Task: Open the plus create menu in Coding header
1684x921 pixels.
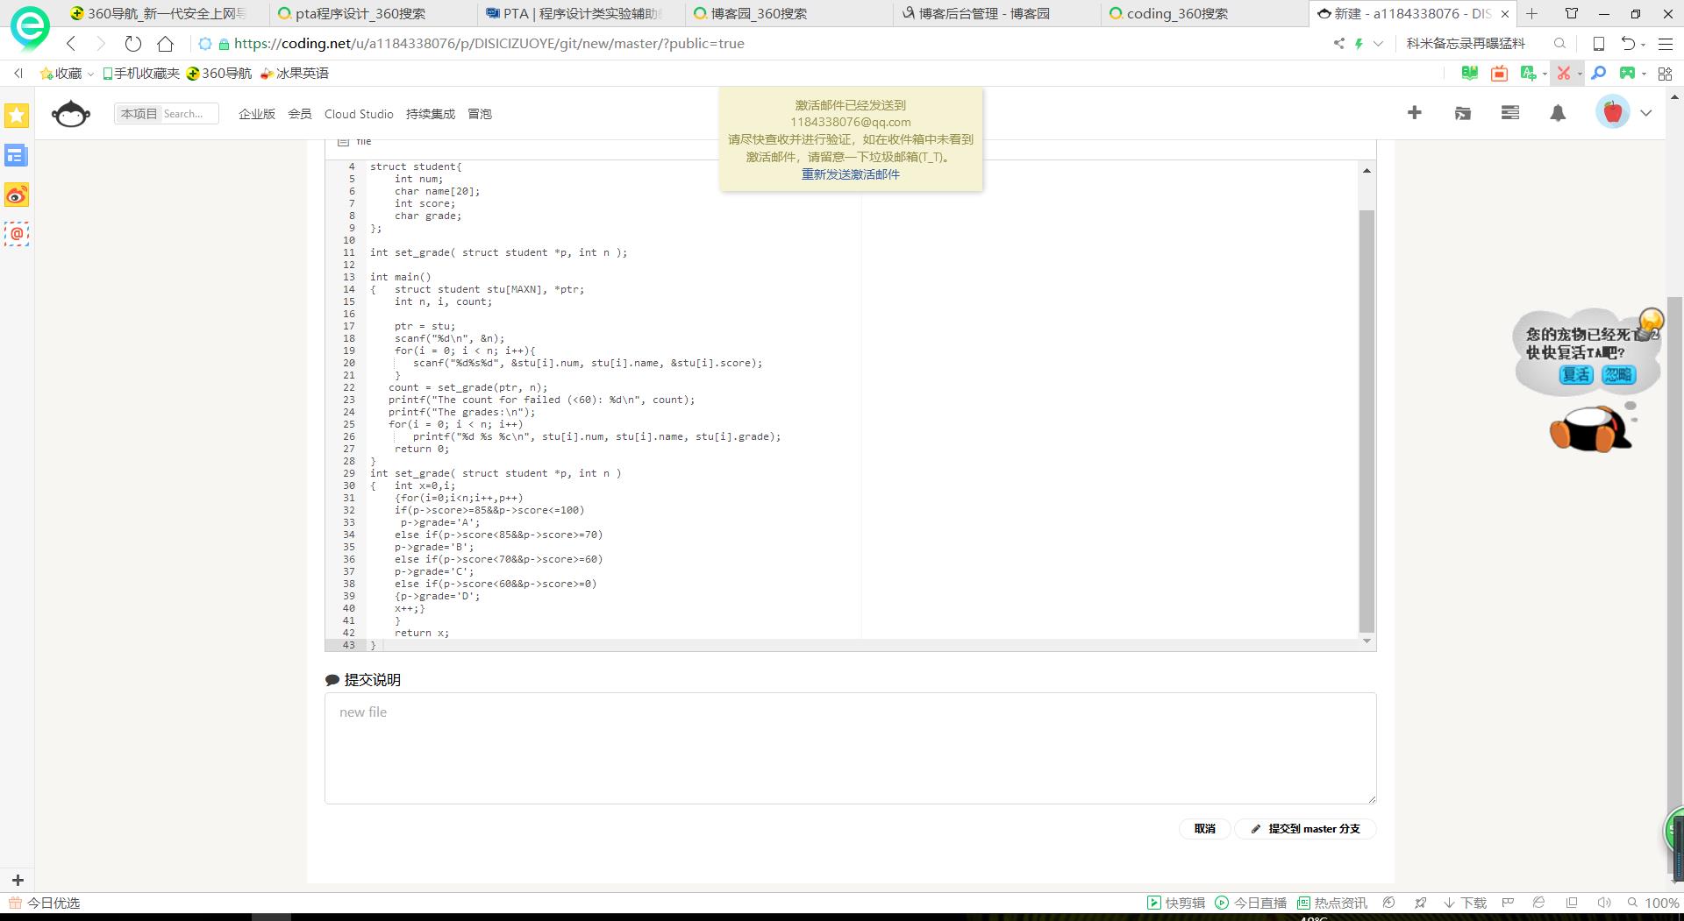Action: [x=1414, y=113]
